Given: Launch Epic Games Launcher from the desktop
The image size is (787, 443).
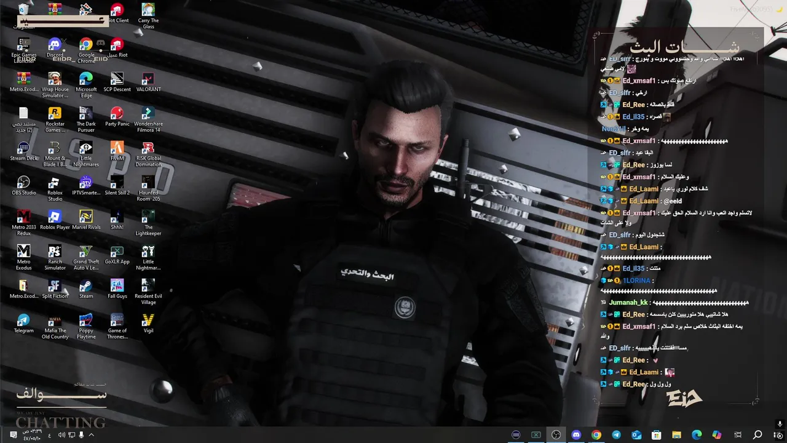Looking at the screenshot, I should 23,50.
